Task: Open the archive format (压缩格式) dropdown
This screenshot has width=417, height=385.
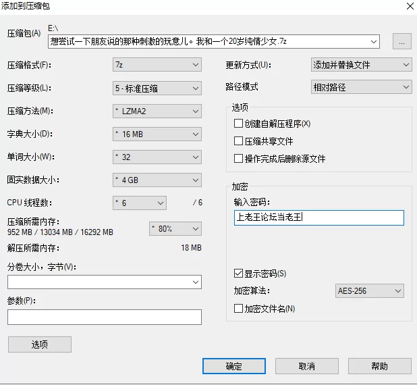Action: (x=157, y=65)
